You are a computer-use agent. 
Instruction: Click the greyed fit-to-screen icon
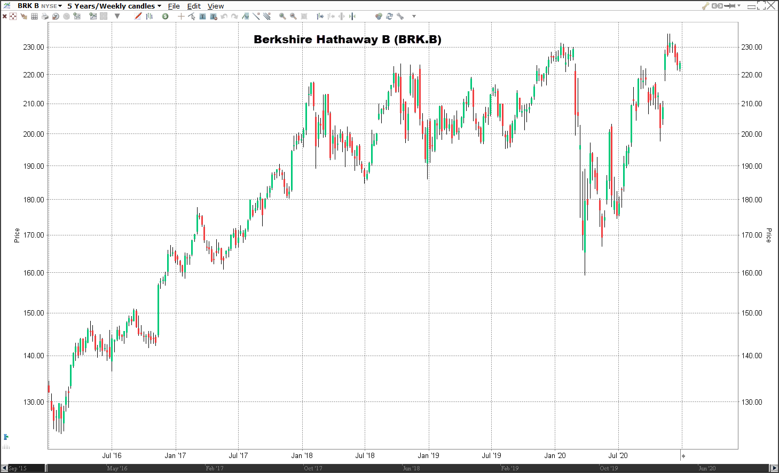tap(304, 17)
